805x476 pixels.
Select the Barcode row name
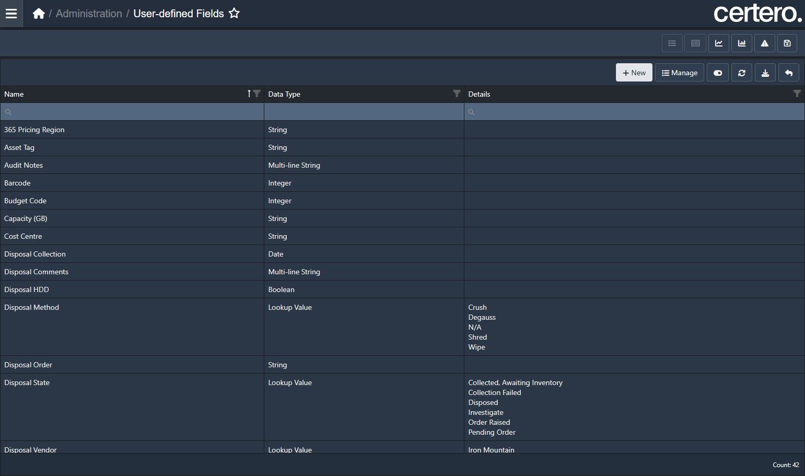point(17,183)
